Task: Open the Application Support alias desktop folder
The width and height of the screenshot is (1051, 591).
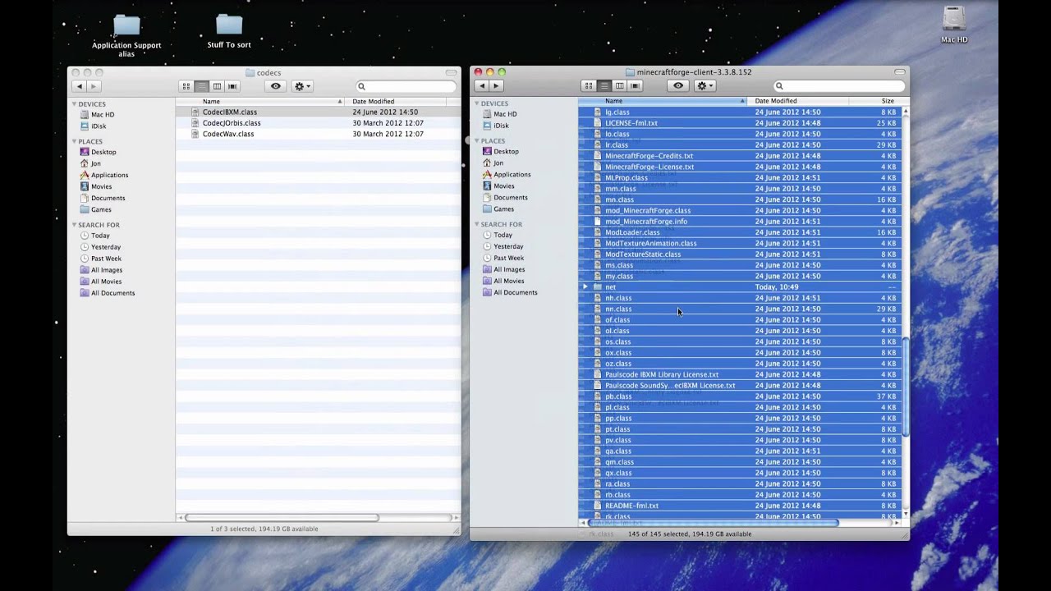Action: (126, 35)
